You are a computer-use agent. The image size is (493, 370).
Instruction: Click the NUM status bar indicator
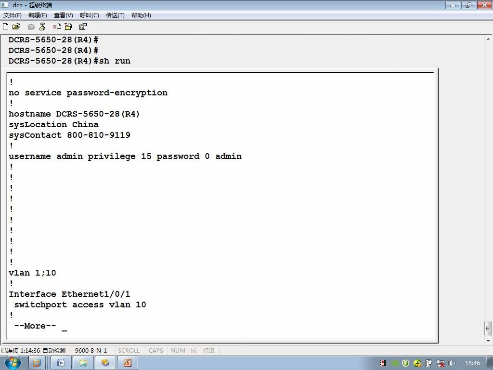pos(178,350)
